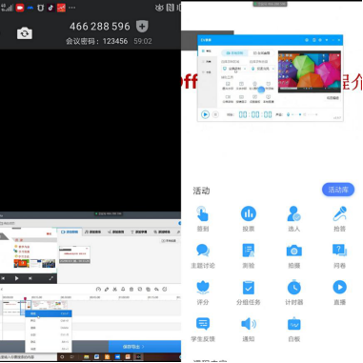This screenshot has height=363, width=363.
Task: Tap the 通知 speaker notification icon
Action: pos(249,324)
